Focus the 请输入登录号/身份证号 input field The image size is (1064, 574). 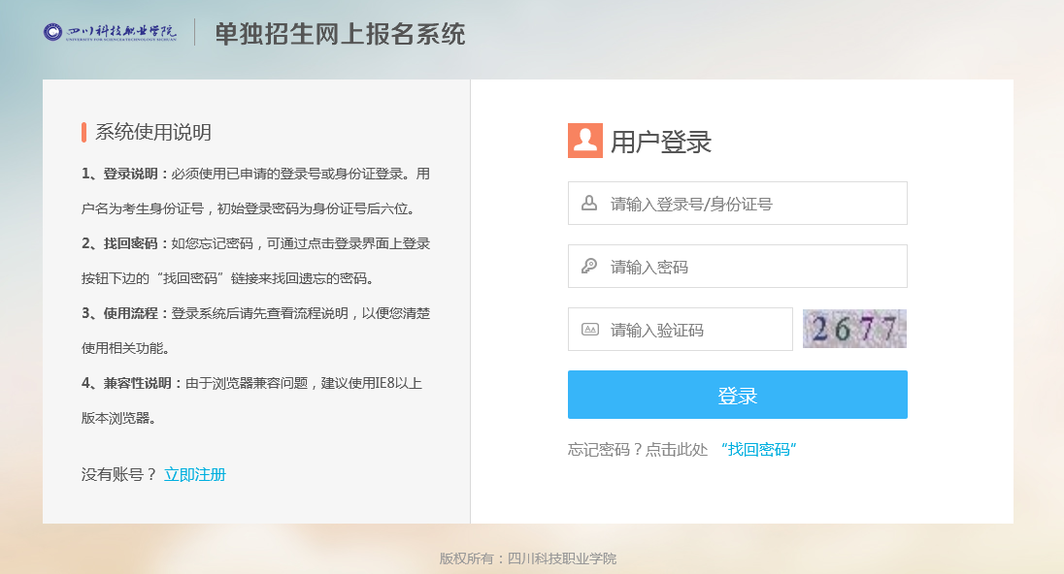pyautogui.click(x=738, y=203)
